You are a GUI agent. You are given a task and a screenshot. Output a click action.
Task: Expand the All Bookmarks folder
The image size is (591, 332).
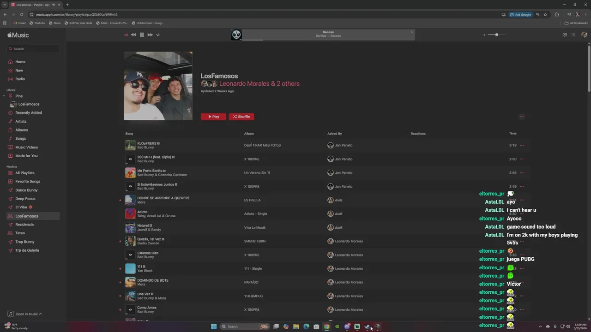(x=576, y=23)
